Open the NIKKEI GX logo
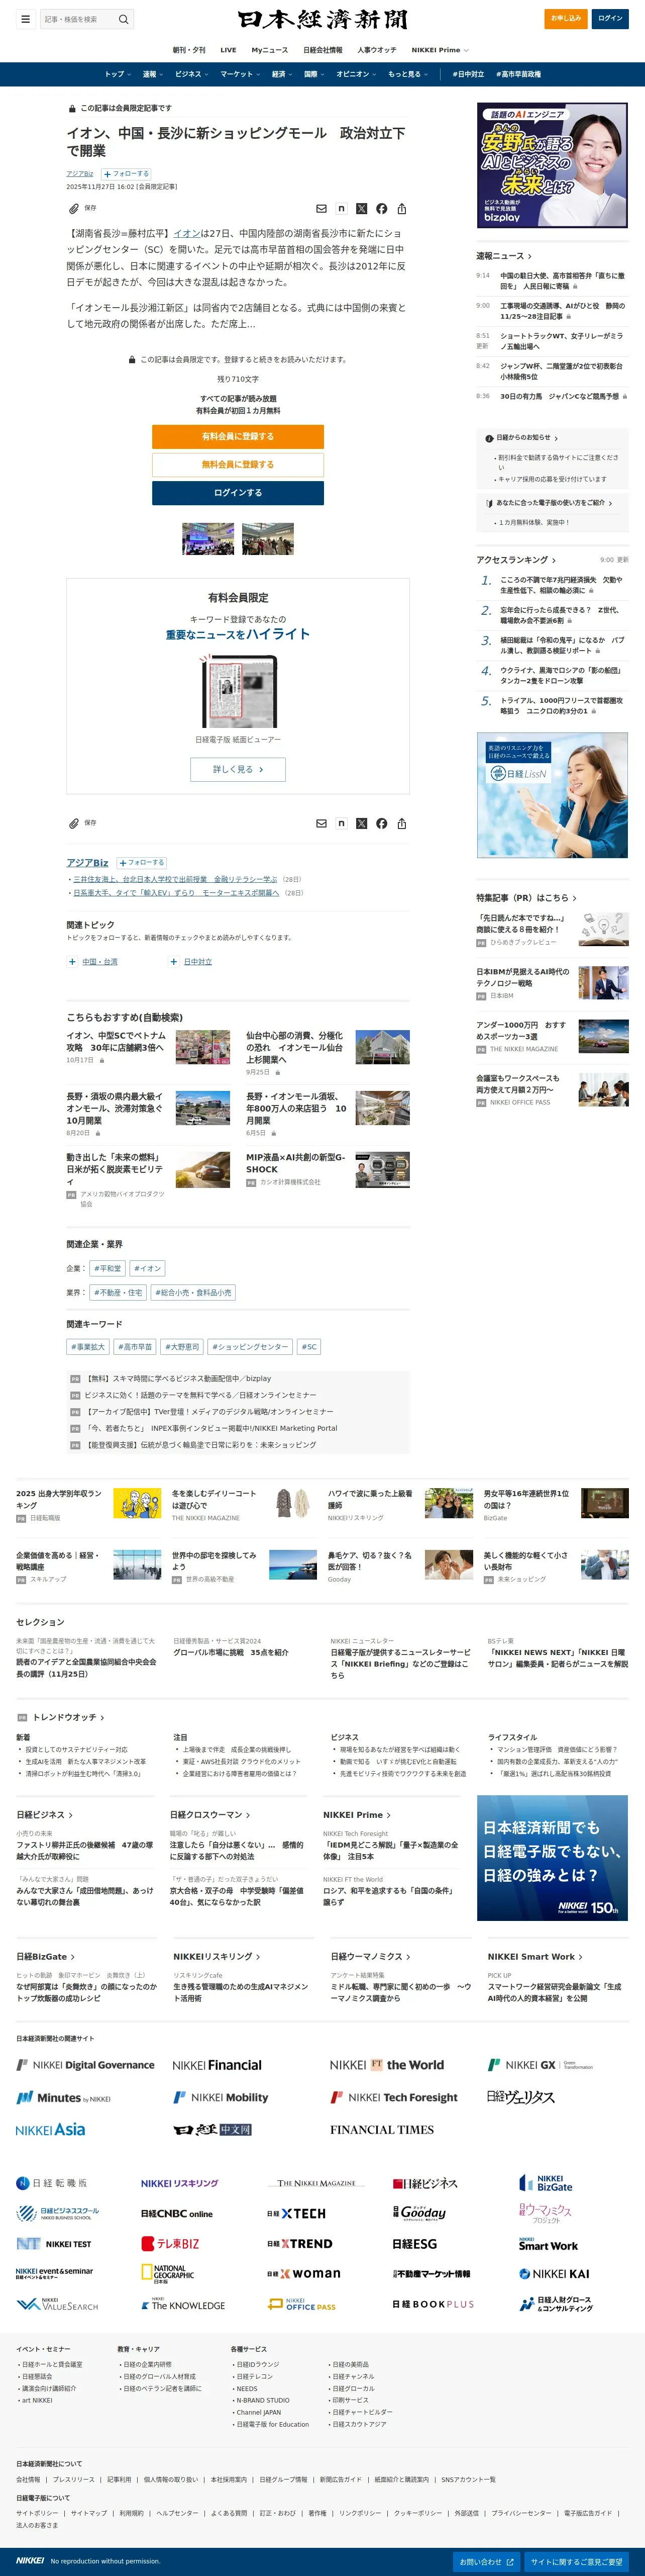Viewport: 645px width, 2576px height. pyautogui.click(x=540, y=2065)
